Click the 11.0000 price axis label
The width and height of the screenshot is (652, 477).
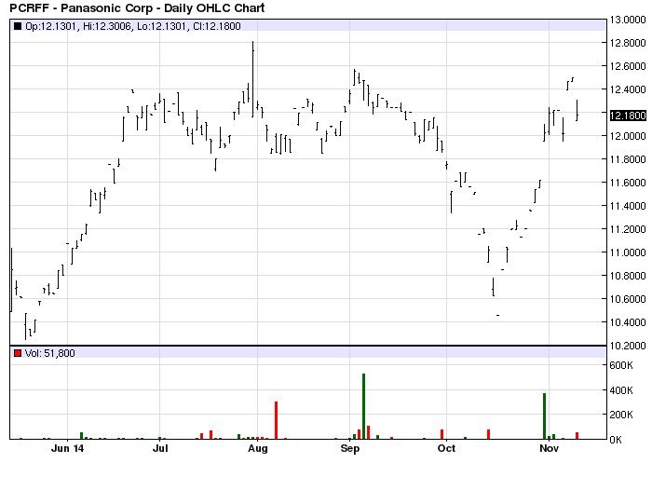[628, 252]
